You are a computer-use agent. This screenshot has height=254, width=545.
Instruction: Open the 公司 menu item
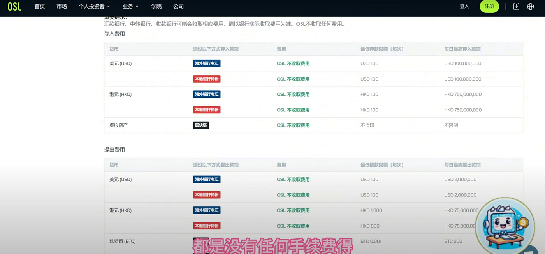coord(178,6)
